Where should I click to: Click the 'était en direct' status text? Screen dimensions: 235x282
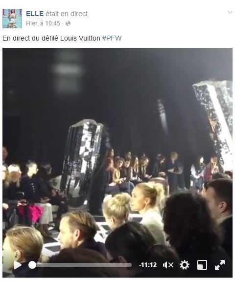pyautogui.click(x=67, y=14)
